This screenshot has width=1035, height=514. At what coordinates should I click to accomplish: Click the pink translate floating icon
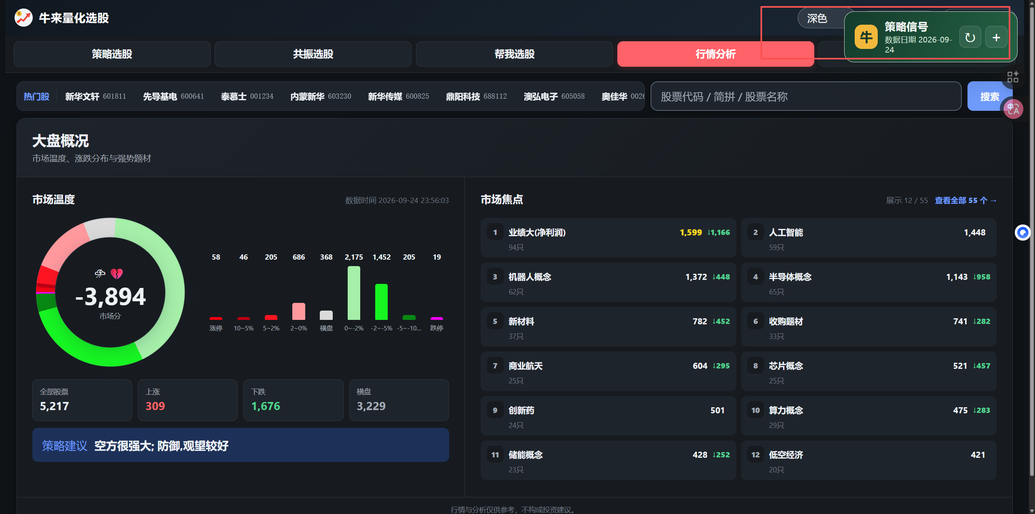click(1013, 109)
